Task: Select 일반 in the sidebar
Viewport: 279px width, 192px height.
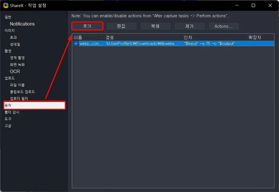Action: tap(8, 17)
